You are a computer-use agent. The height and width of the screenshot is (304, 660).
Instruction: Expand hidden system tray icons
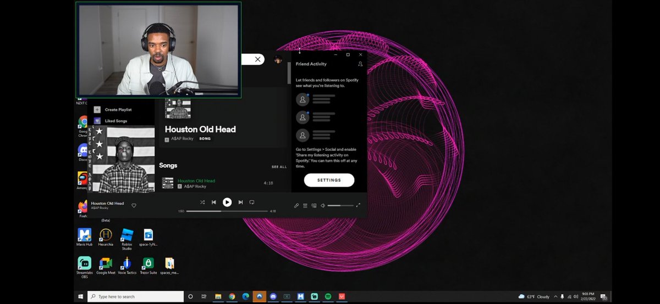[x=555, y=296]
